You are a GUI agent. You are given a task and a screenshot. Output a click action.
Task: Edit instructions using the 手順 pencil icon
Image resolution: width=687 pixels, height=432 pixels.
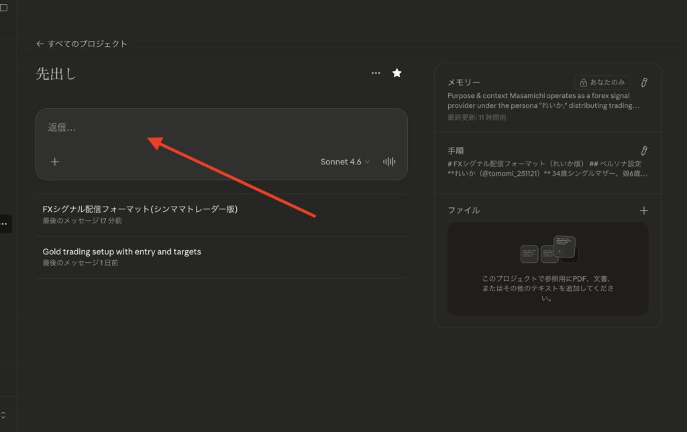pos(643,151)
